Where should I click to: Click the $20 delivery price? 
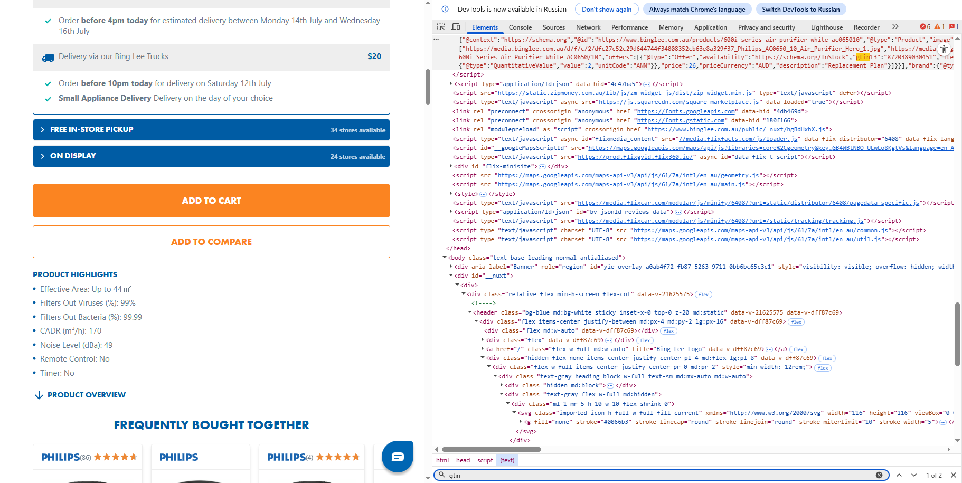(374, 56)
